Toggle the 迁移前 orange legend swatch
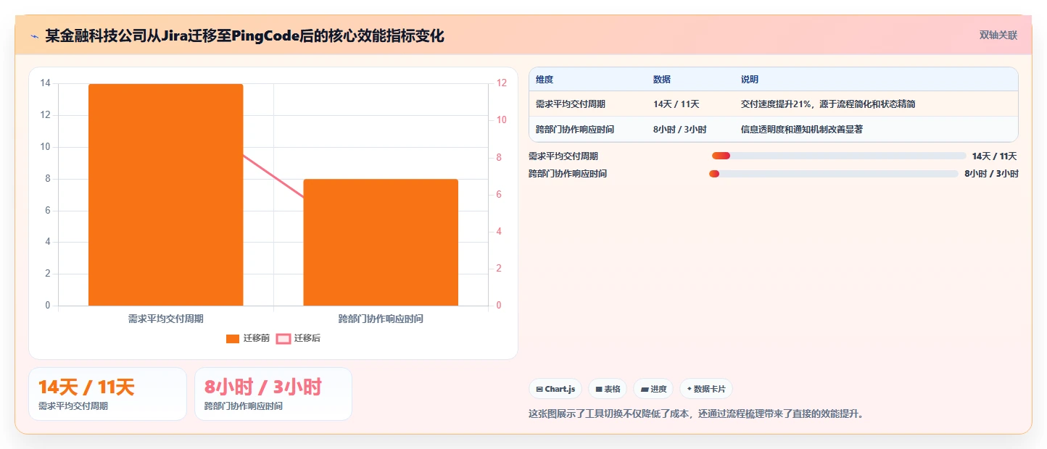 (233, 338)
